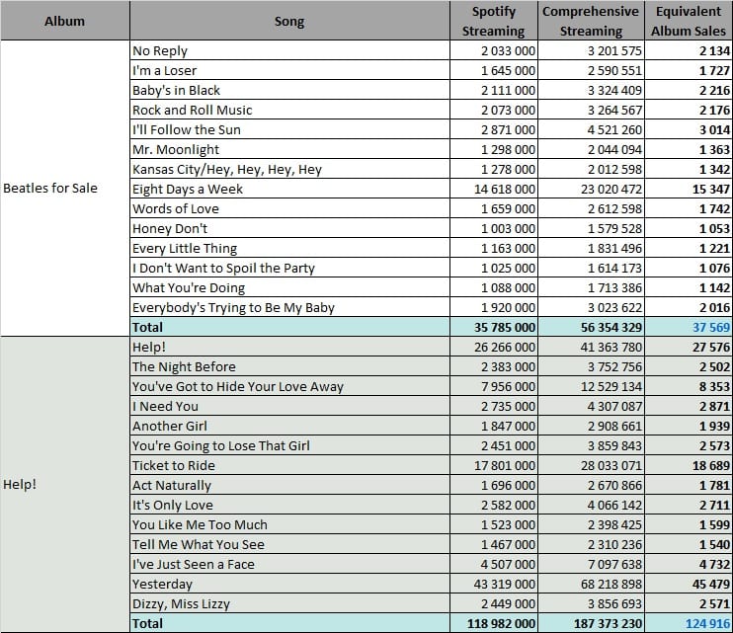This screenshot has width=733, height=633.
Task: Click the I Need You song cell
Action: click(289, 406)
